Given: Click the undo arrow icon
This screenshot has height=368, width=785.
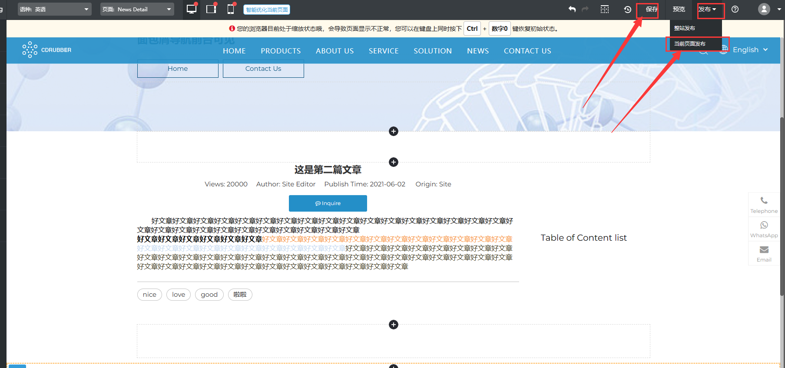Looking at the screenshot, I should pyautogui.click(x=572, y=9).
